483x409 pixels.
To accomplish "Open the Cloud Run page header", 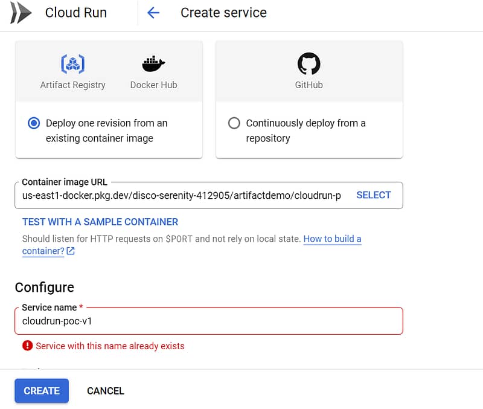I will [x=75, y=12].
